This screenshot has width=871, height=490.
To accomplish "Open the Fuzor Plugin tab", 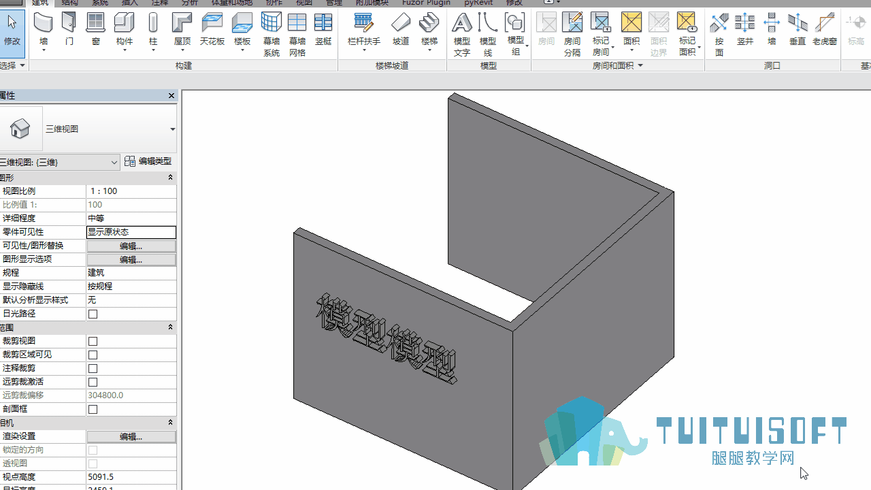I will pyautogui.click(x=426, y=3).
